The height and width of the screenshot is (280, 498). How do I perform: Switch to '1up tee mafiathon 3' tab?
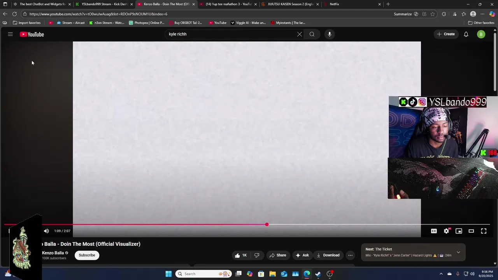point(229,4)
